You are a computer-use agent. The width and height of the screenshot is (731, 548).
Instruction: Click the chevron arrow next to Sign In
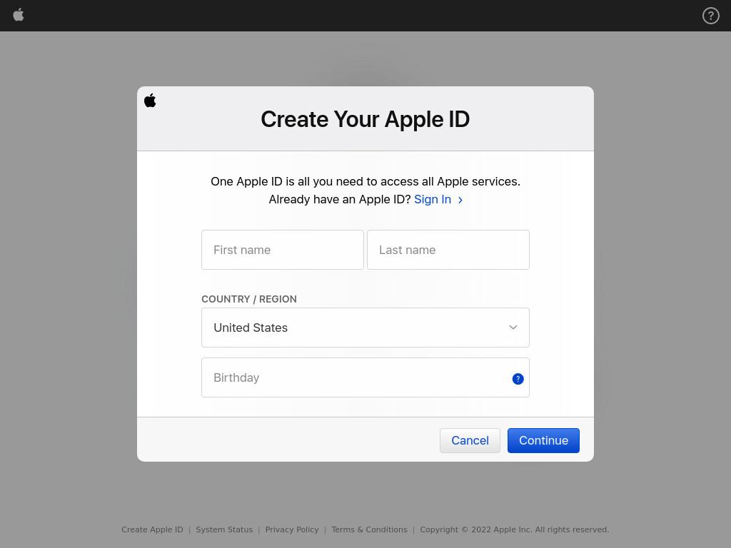pyautogui.click(x=460, y=200)
